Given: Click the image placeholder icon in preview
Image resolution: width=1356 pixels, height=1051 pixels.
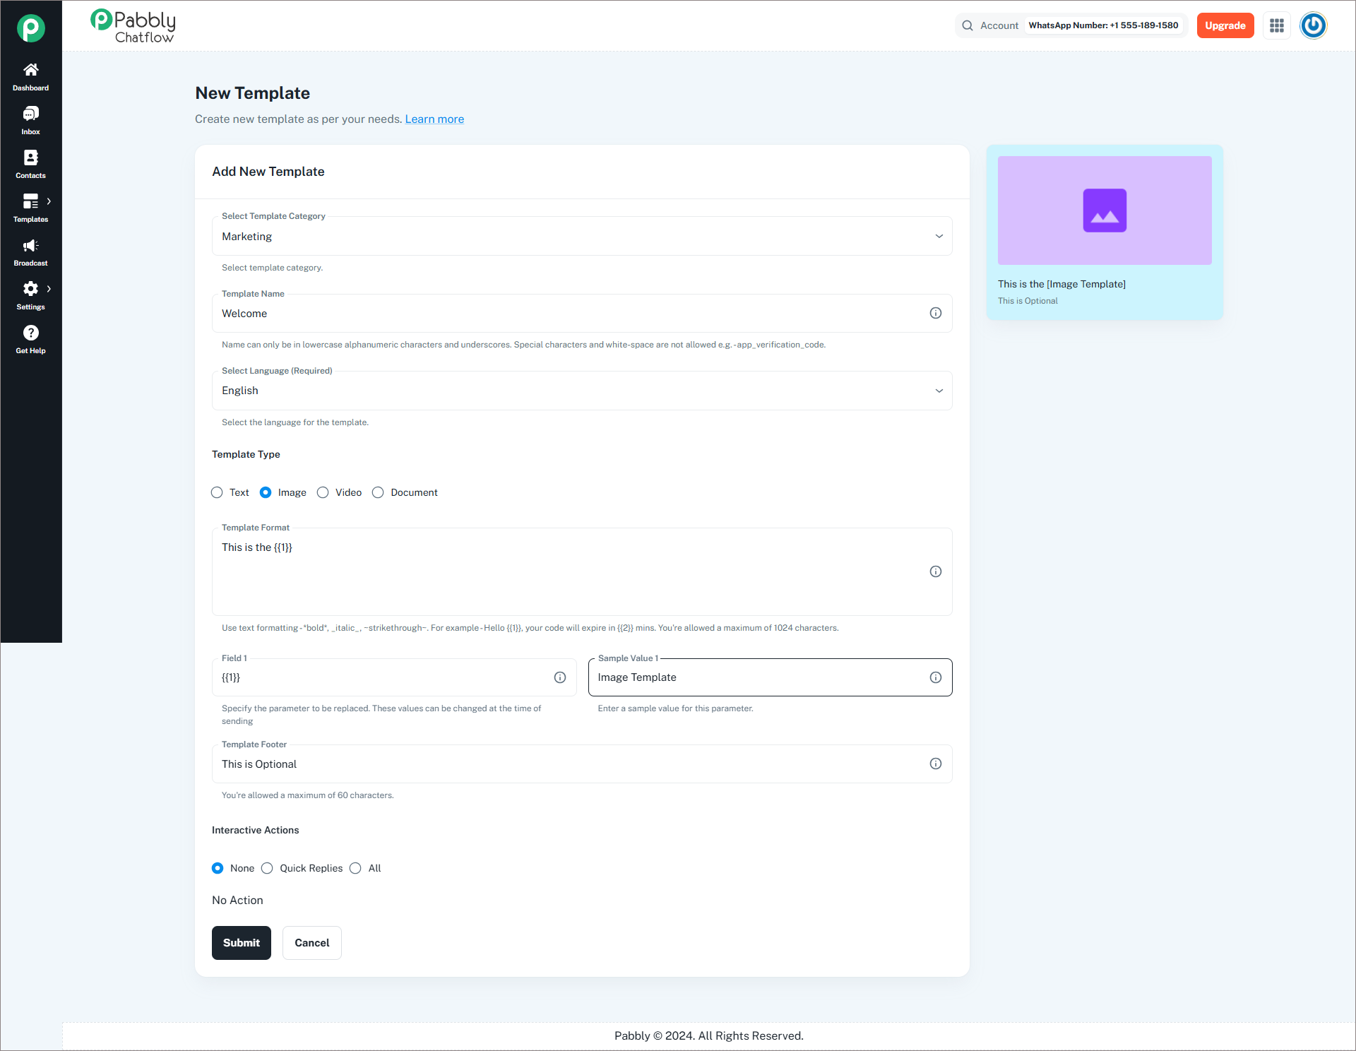Looking at the screenshot, I should click(1105, 210).
